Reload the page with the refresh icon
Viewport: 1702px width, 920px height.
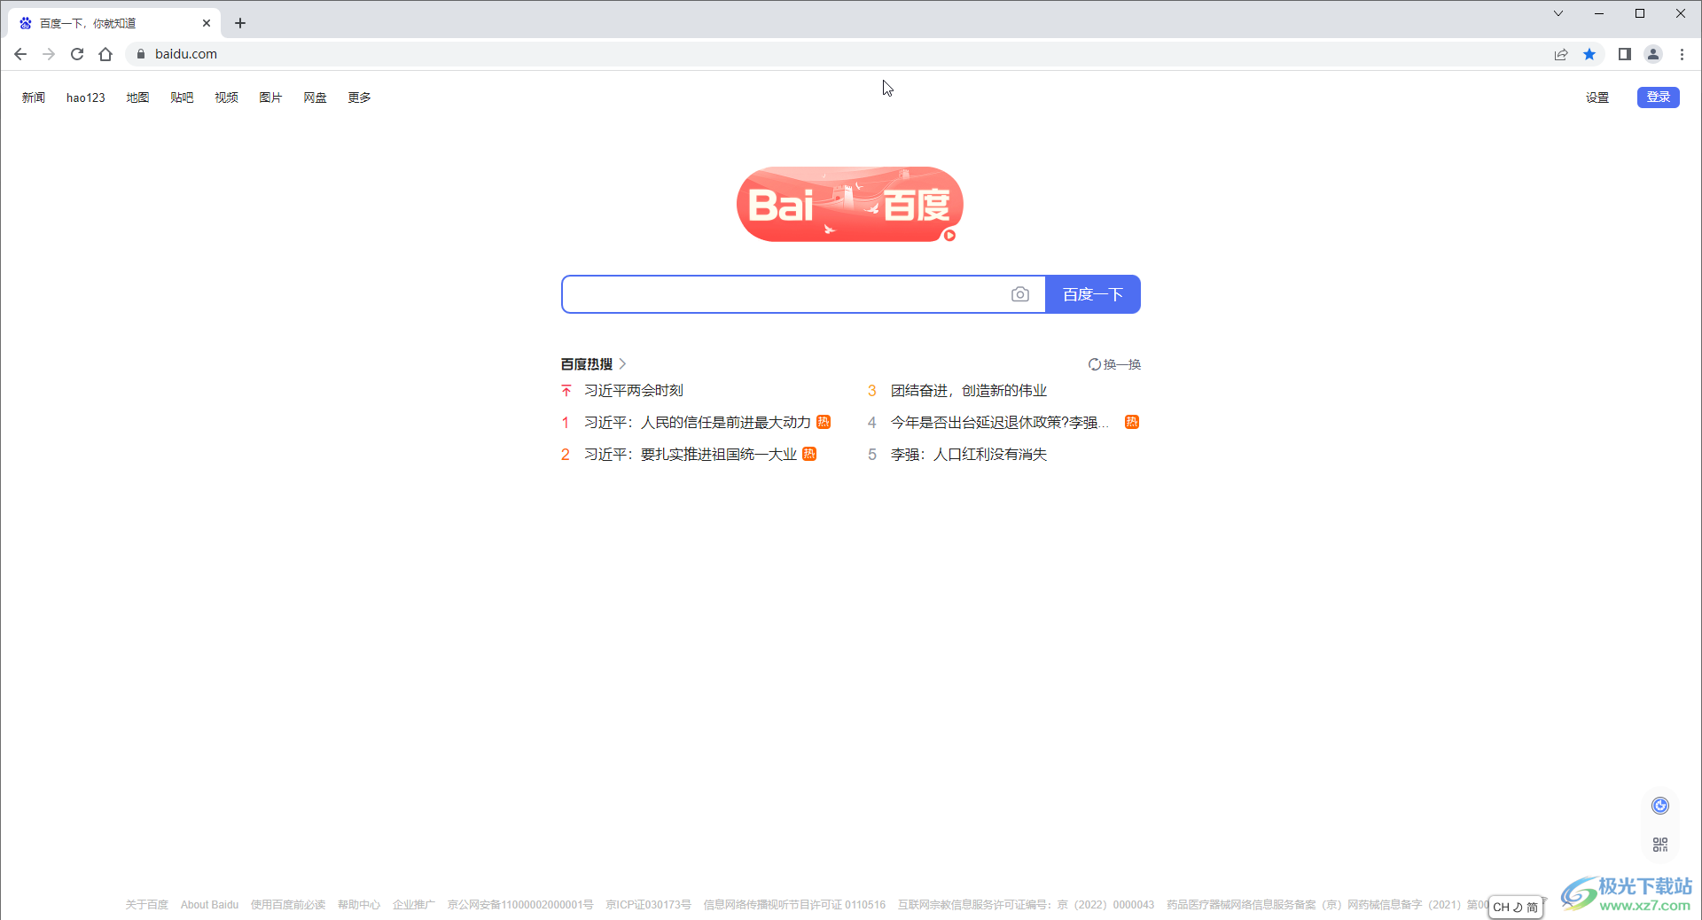click(x=77, y=54)
